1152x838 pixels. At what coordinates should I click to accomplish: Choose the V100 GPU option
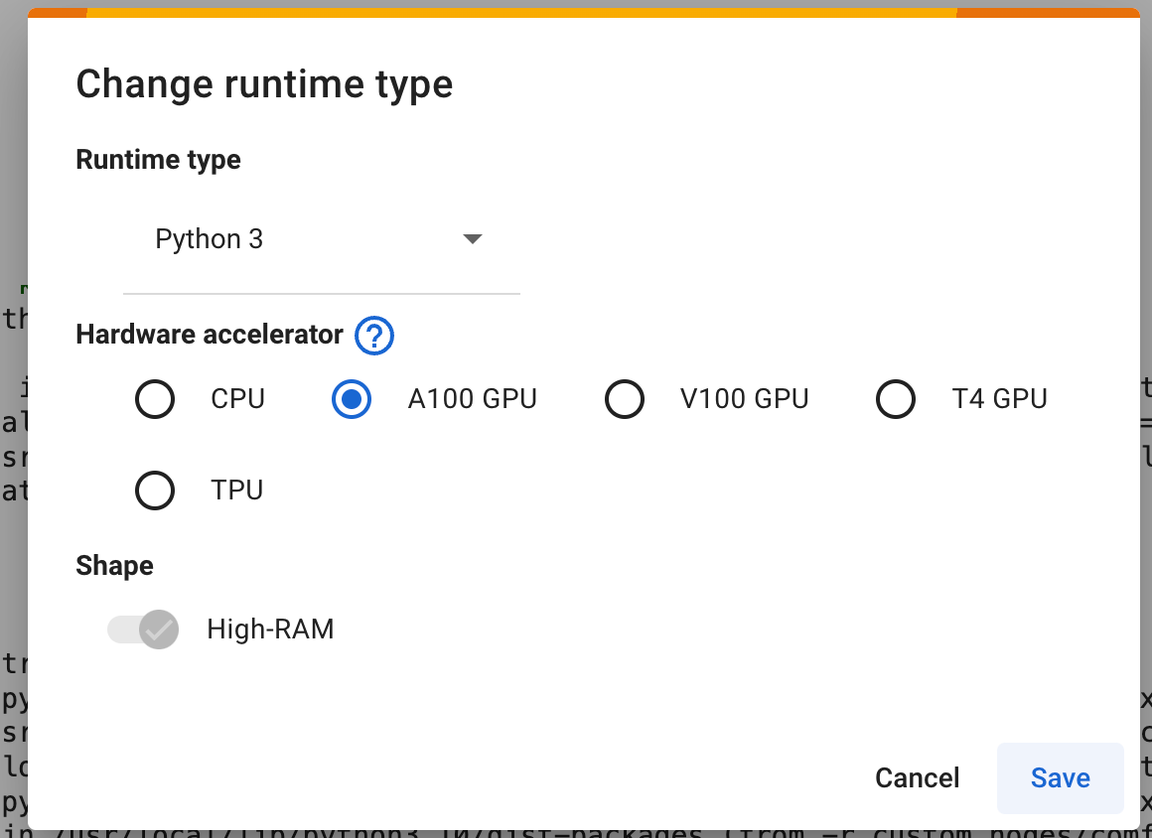pyautogui.click(x=625, y=398)
